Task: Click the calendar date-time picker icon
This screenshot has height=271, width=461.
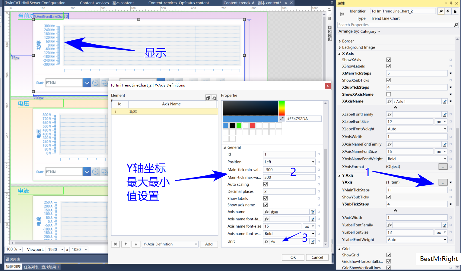Action: (x=104, y=82)
